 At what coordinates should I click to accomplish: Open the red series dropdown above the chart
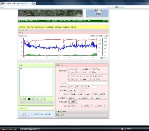[94, 36]
